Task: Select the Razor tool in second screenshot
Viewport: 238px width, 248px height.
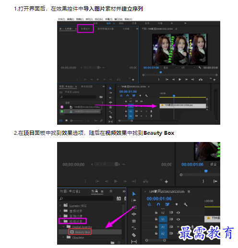Action: pos(134,235)
